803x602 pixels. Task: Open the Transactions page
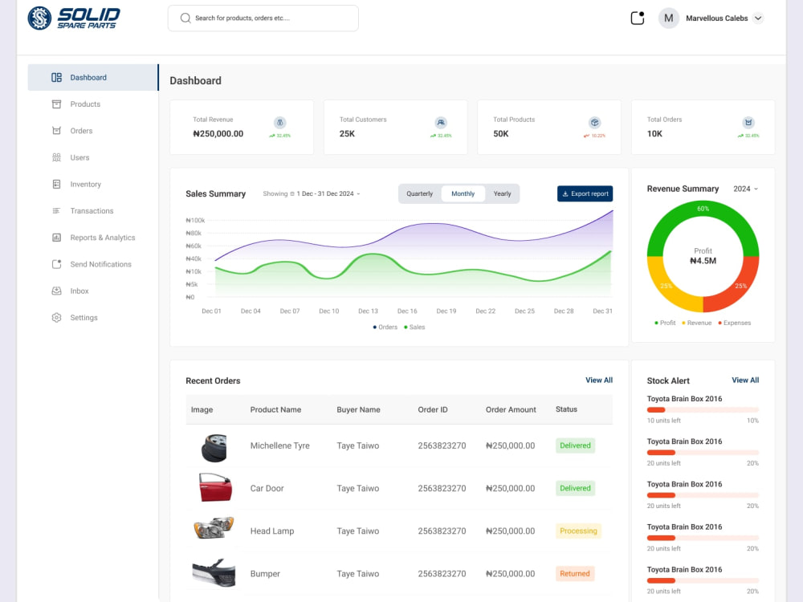click(93, 210)
